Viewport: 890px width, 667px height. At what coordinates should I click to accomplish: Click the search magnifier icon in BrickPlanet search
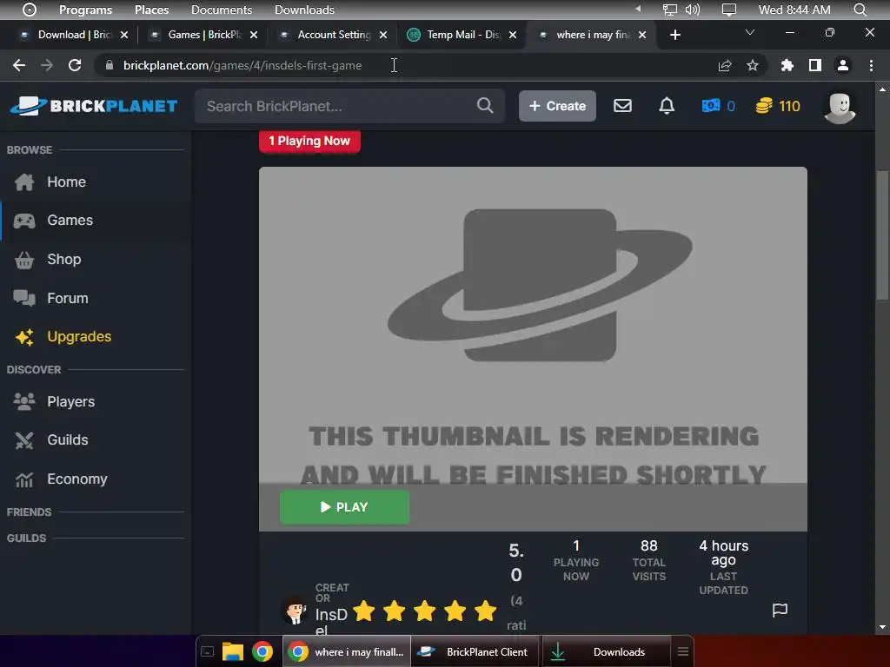point(485,105)
